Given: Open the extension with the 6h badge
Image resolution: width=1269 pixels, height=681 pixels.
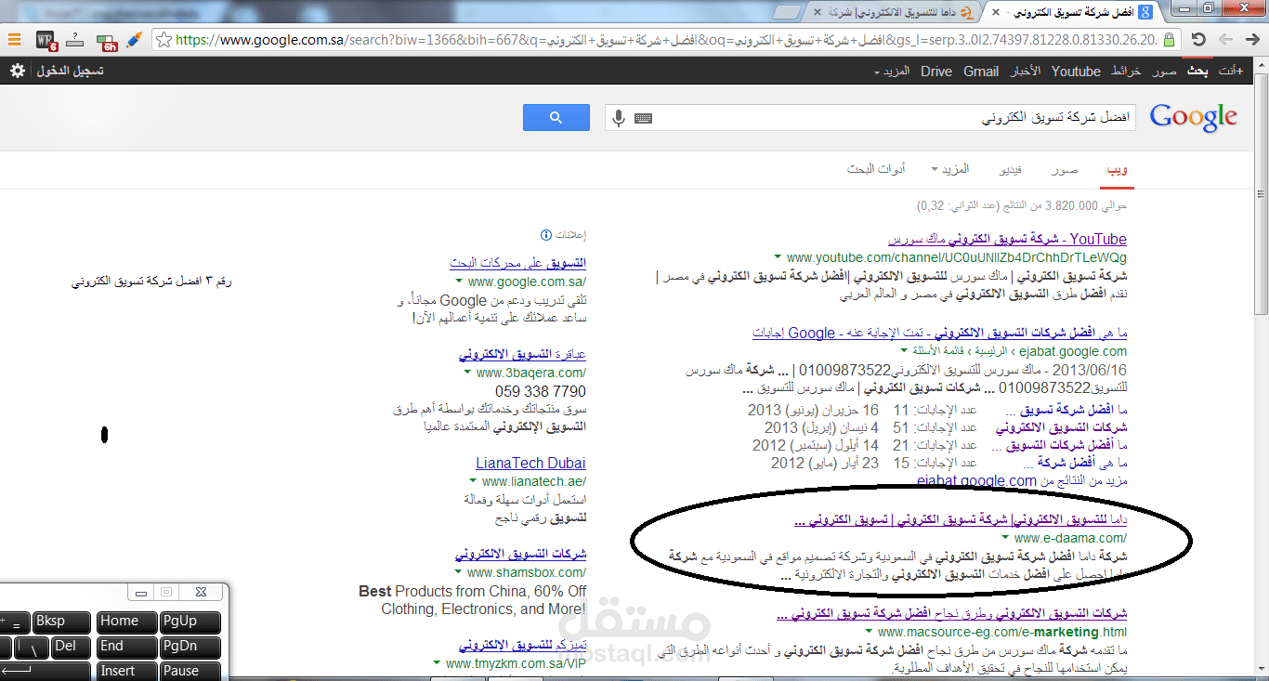Looking at the screenshot, I should tap(105, 40).
